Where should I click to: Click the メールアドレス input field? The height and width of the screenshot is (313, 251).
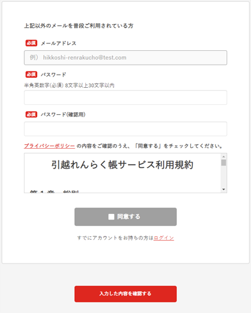pos(125,58)
